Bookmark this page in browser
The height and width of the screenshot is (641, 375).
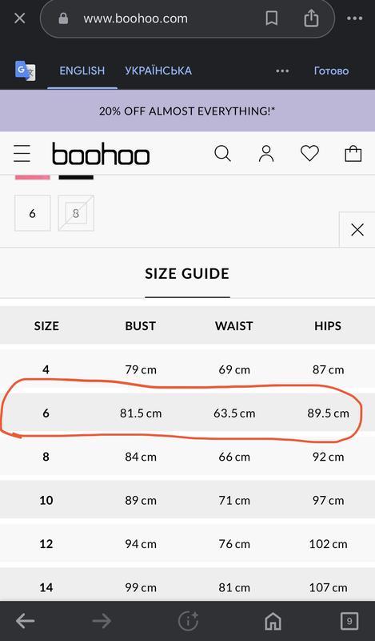pyautogui.click(x=271, y=18)
